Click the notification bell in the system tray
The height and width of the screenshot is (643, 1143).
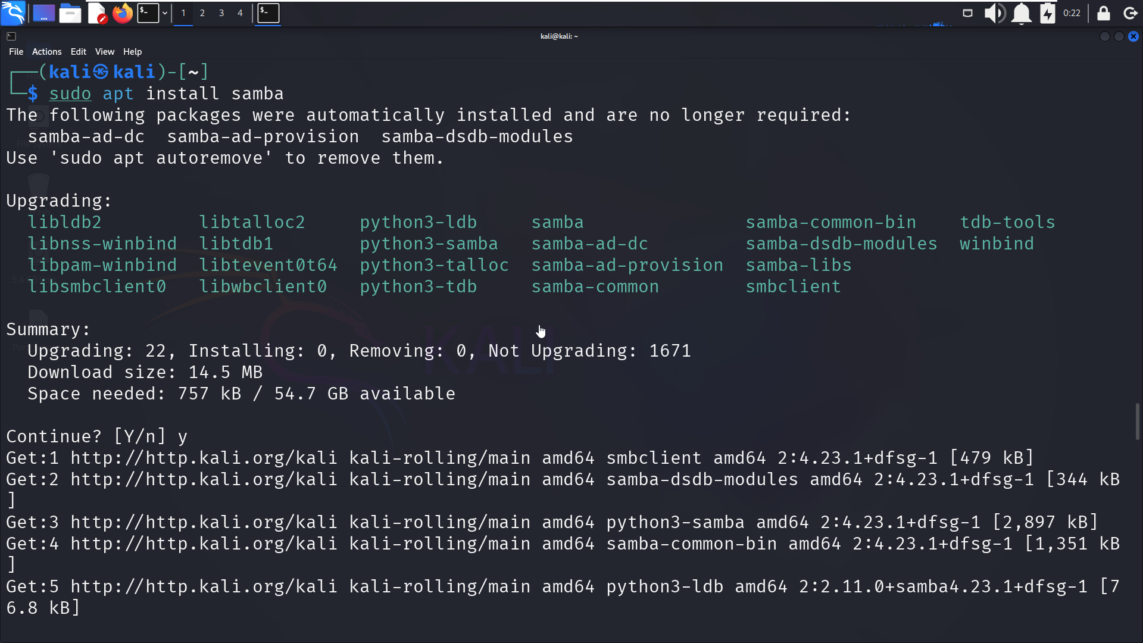point(1022,13)
